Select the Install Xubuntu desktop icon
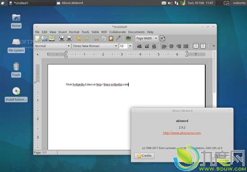The height and width of the screenshot is (172, 247). [x=16, y=94]
